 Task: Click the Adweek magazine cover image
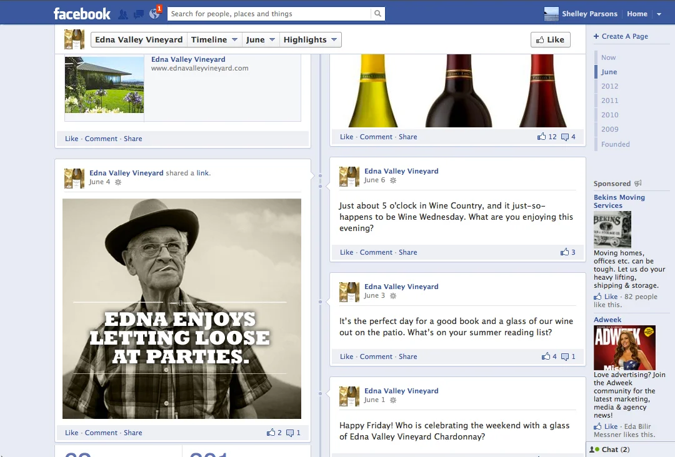624,348
